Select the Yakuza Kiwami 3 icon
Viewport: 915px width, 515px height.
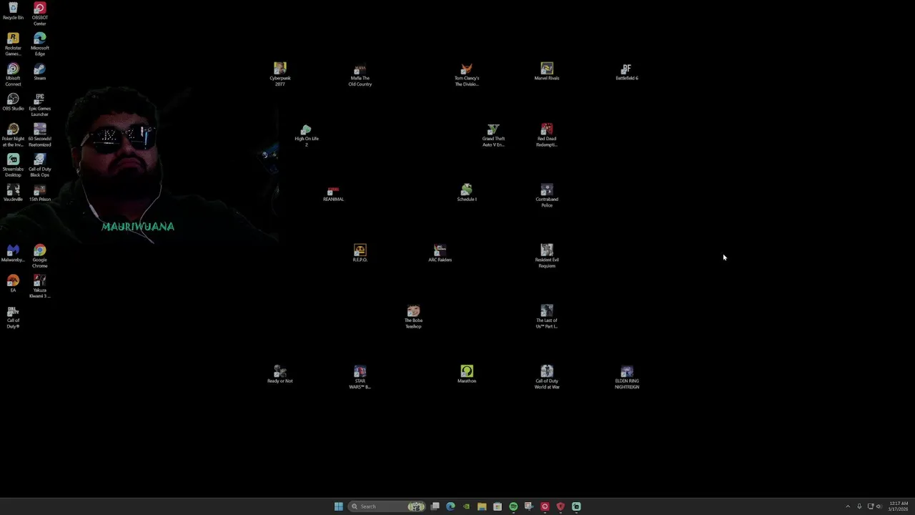point(40,286)
